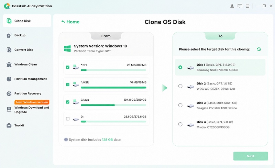Click the Disk 4 drive icon

191,125
